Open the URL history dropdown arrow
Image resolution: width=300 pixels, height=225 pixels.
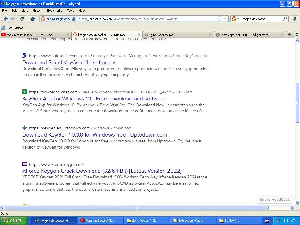[225, 19]
